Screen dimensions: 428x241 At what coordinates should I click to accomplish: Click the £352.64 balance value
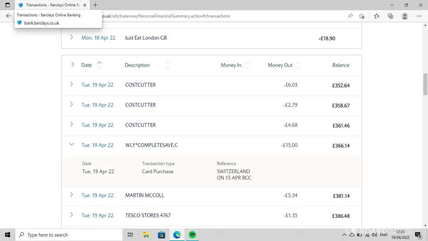pos(341,85)
